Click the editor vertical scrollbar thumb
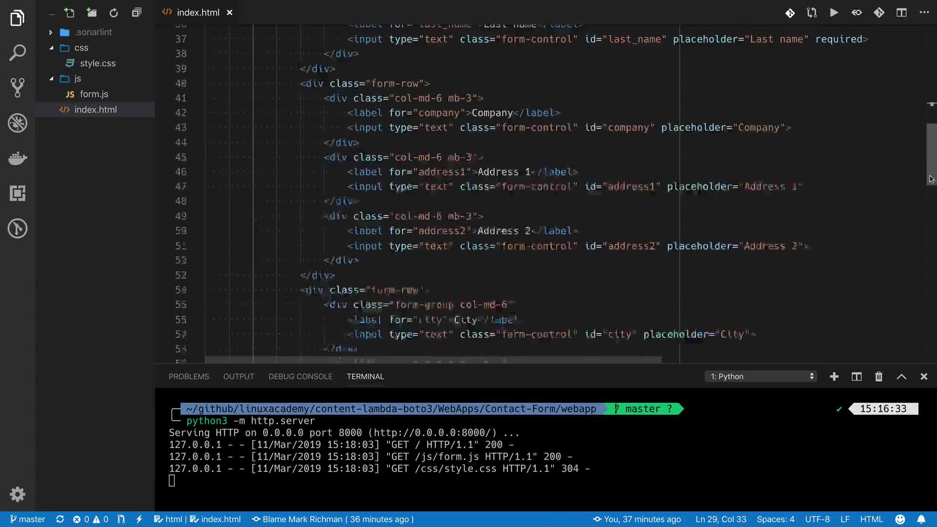The width and height of the screenshot is (937, 527). [x=931, y=154]
